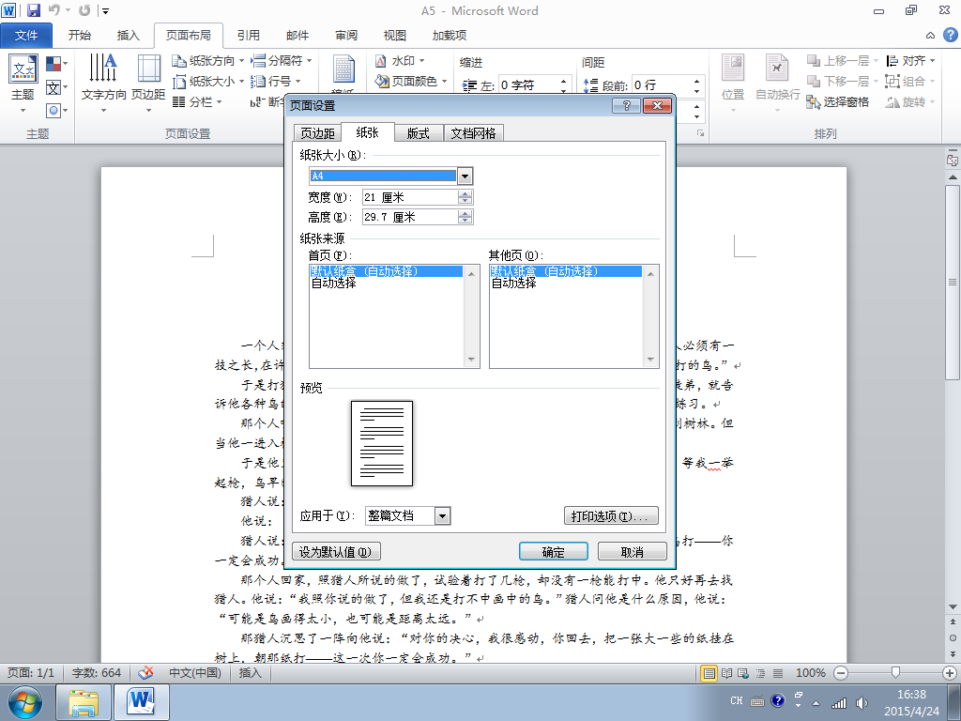Open the Apply to (应用于) dropdown
The height and width of the screenshot is (721, 961).
pos(443,515)
